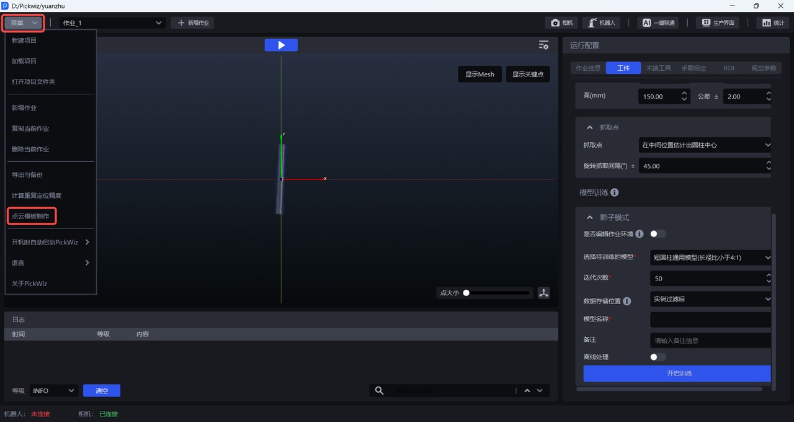The image size is (794, 422).
Task: Enable the 离线处理 toggle
Action: (x=658, y=357)
